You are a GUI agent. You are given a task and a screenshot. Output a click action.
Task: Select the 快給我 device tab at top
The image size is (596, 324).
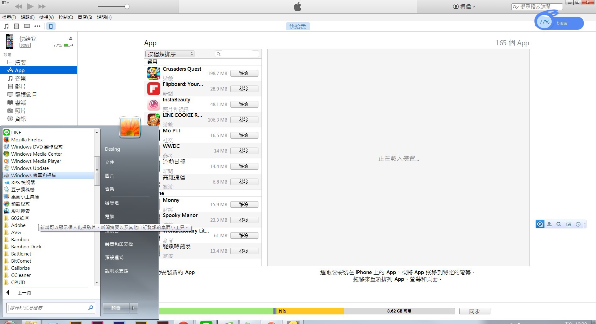[298, 26]
